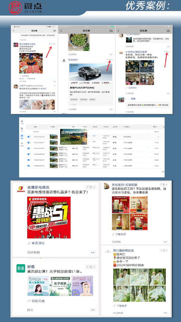
Task: Expand 广告 dropdown on 周口婚纱照优选 post
Action: [164, 251]
